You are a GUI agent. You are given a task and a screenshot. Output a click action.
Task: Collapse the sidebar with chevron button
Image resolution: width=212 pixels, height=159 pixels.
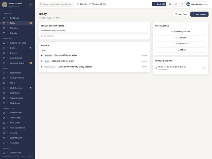[x=31, y=5]
